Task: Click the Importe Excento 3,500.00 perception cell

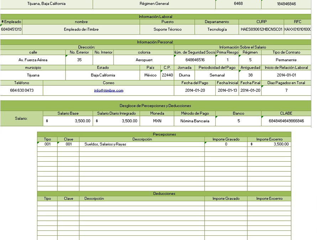Action: click(x=269, y=144)
